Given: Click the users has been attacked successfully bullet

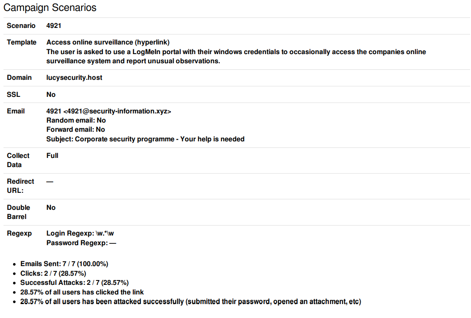Looking at the screenshot, I should 191,301.
